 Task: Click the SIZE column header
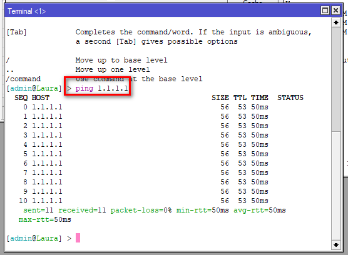220,97
